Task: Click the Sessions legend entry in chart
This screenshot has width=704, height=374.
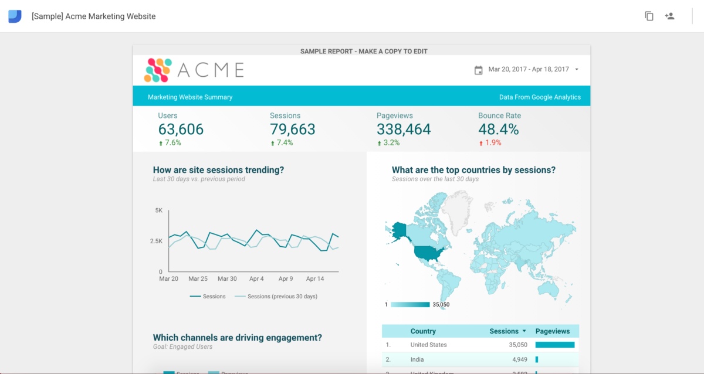Action: click(x=208, y=297)
